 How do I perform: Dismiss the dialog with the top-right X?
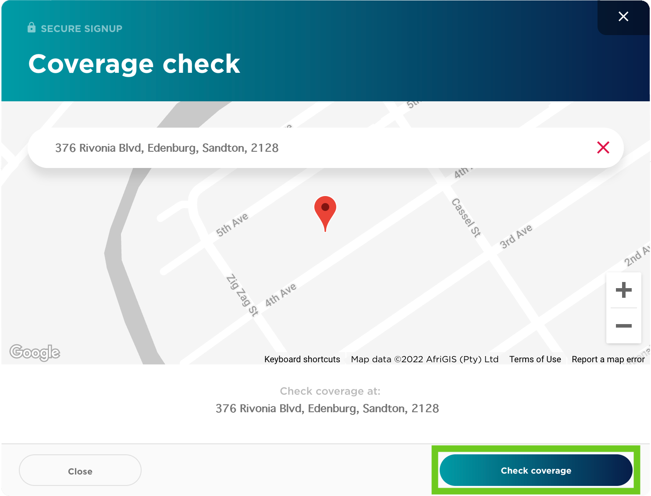click(x=623, y=17)
